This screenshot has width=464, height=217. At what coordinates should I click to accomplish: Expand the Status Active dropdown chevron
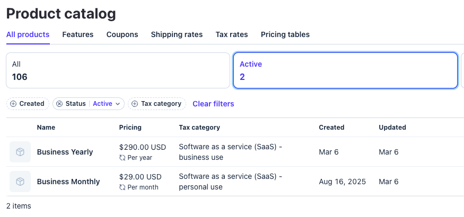click(118, 104)
